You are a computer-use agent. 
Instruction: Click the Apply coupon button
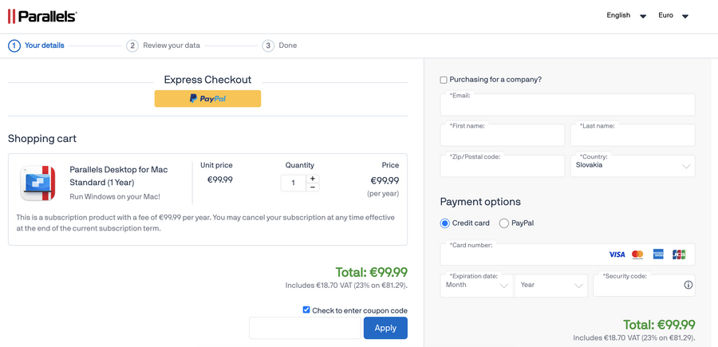385,328
